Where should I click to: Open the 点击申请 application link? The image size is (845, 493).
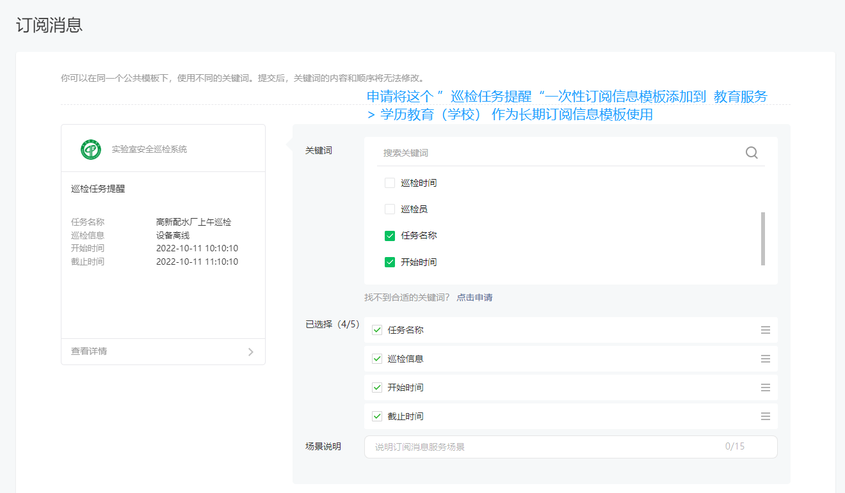474,297
